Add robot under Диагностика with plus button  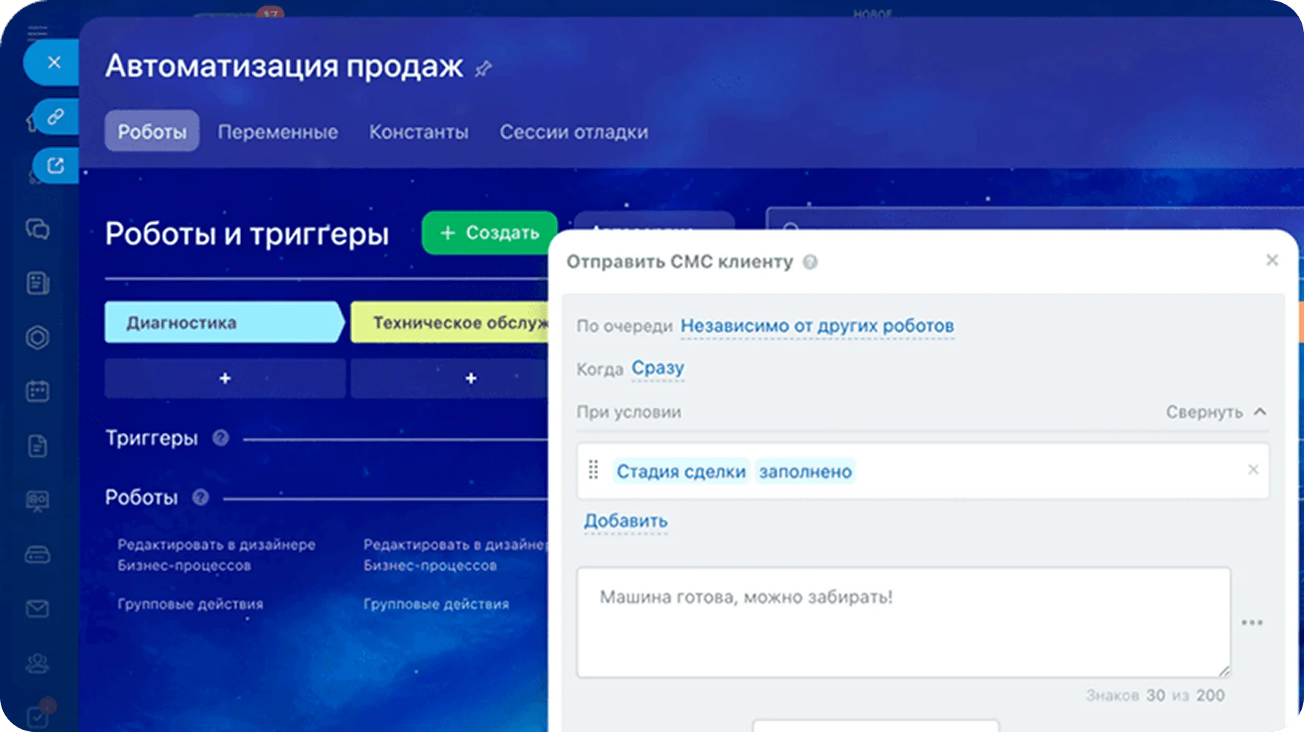[225, 379]
